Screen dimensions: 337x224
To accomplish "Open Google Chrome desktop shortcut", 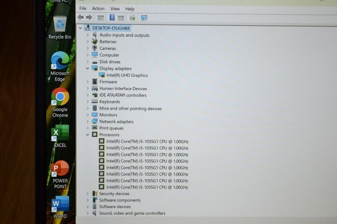I will pos(60,102).
